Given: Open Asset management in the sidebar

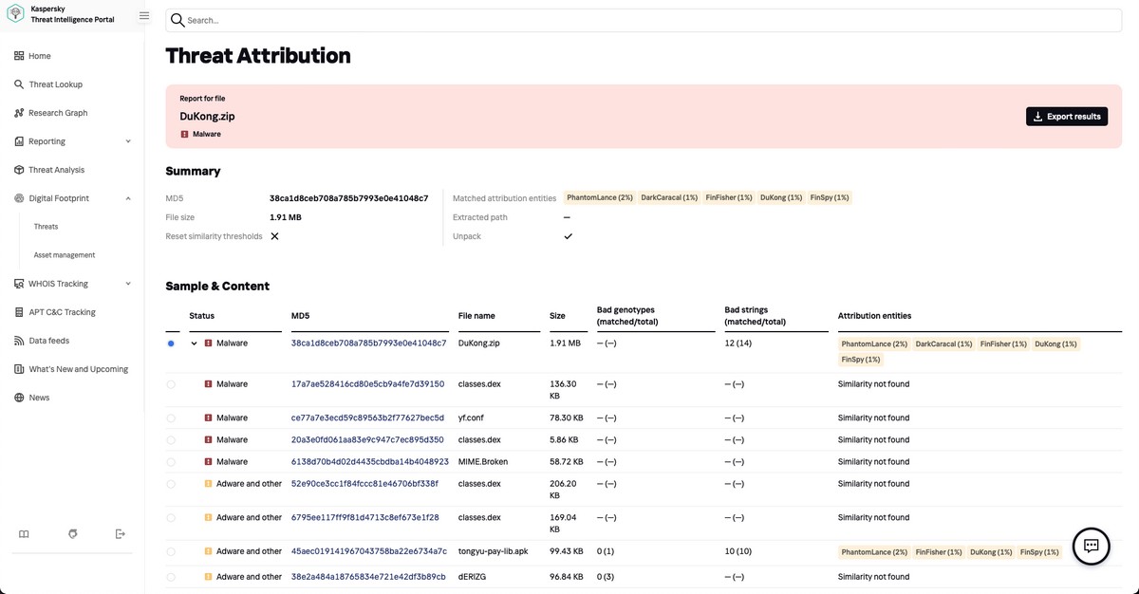Looking at the screenshot, I should click(65, 255).
